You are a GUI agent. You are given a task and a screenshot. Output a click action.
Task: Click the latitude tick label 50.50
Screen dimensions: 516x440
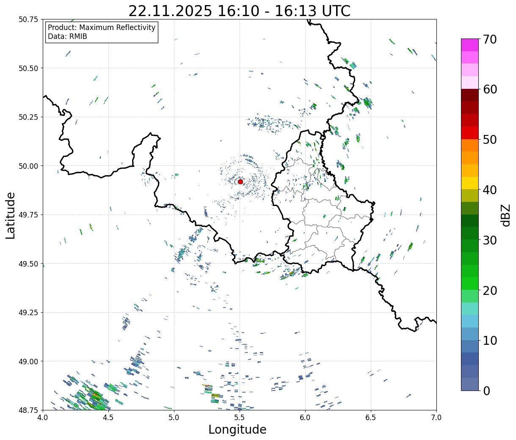tap(28, 68)
